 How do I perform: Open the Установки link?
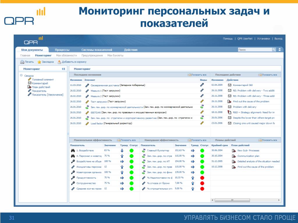point(263,39)
